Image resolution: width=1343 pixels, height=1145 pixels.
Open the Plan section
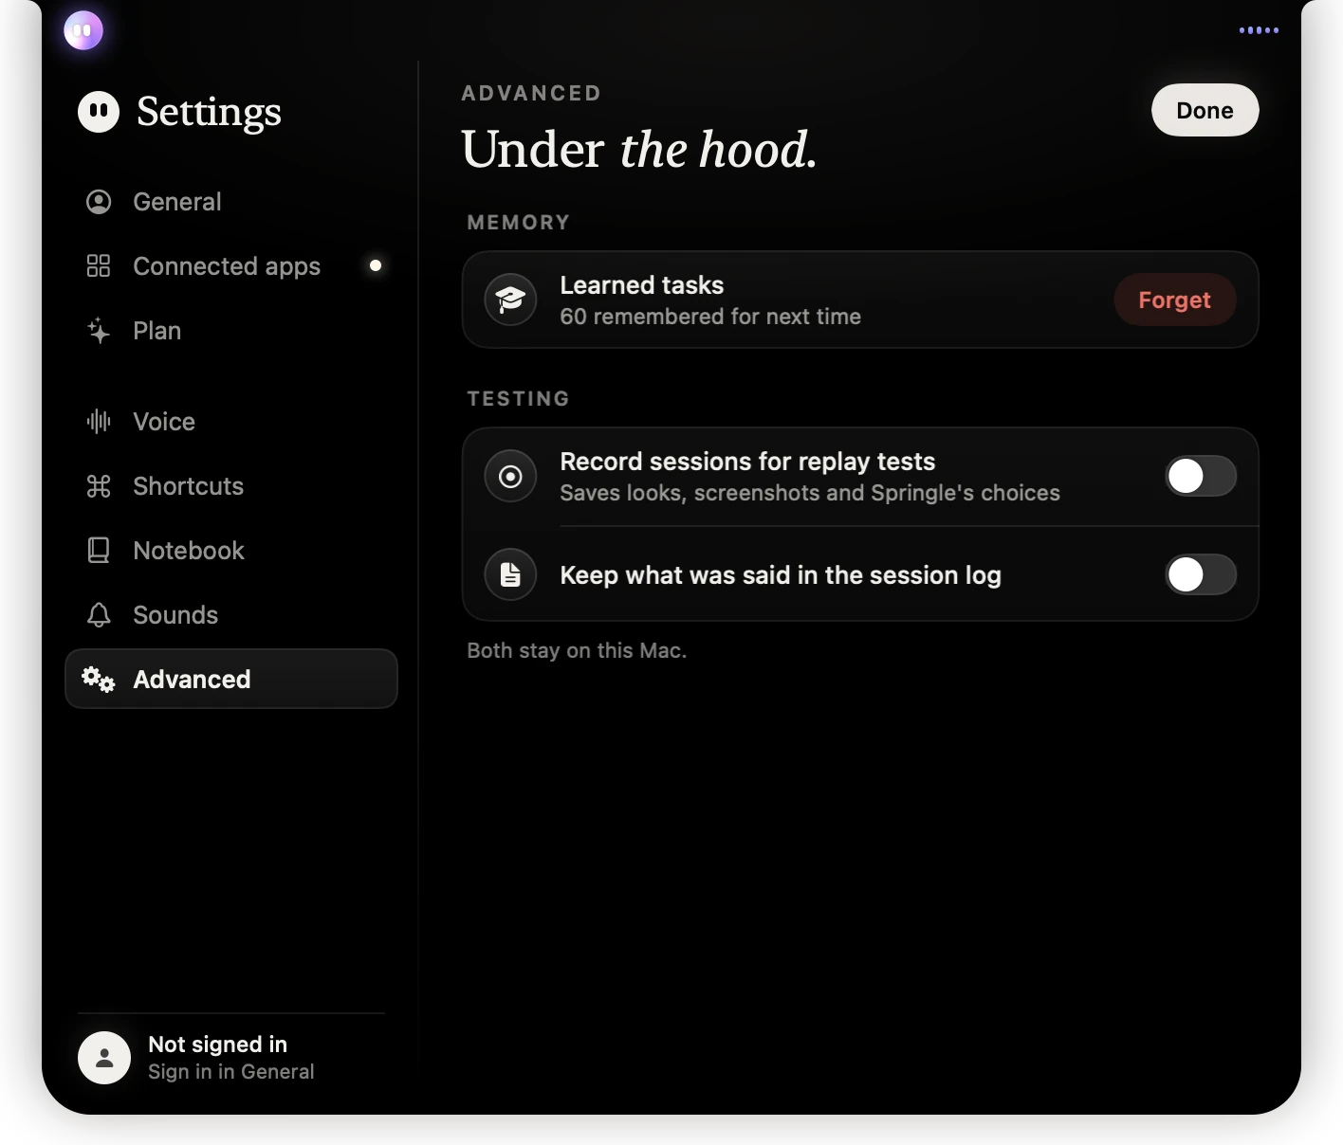(x=230, y=331)
